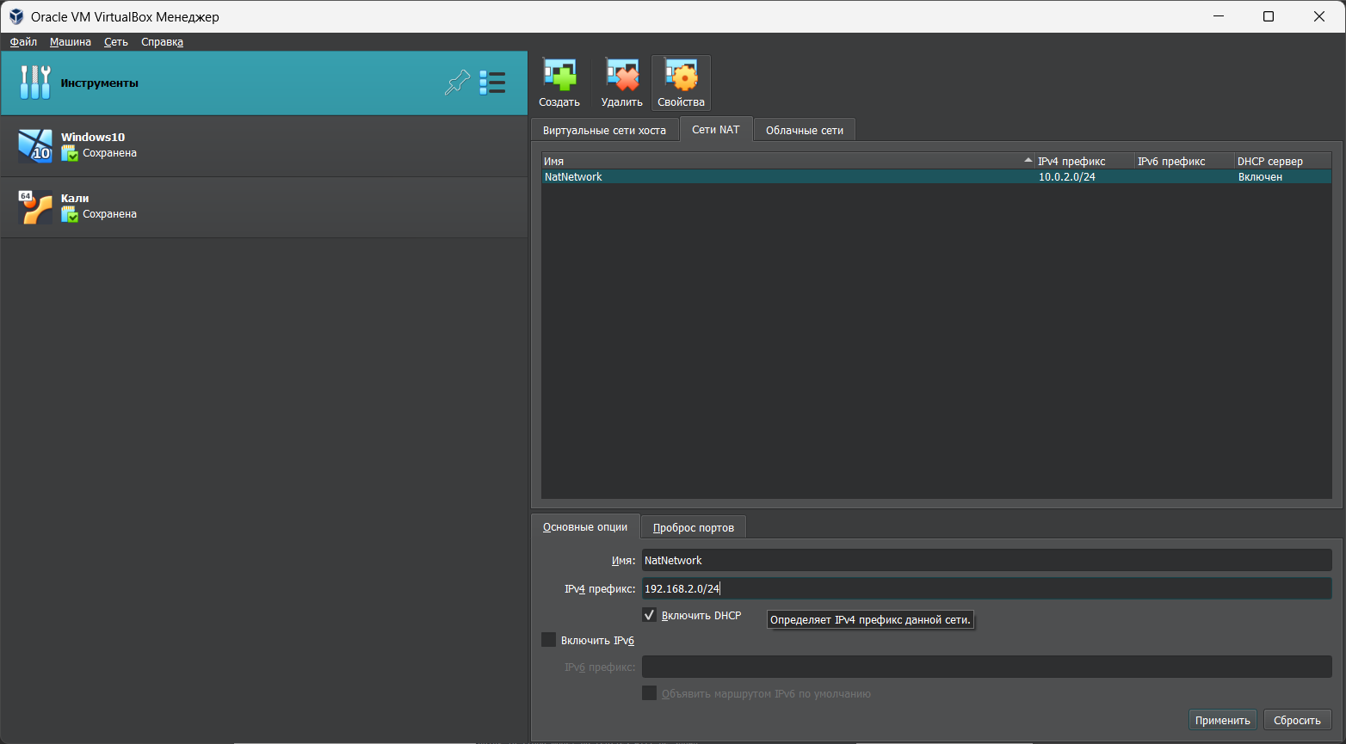Select the Кали machine entry

coord(263,207)
